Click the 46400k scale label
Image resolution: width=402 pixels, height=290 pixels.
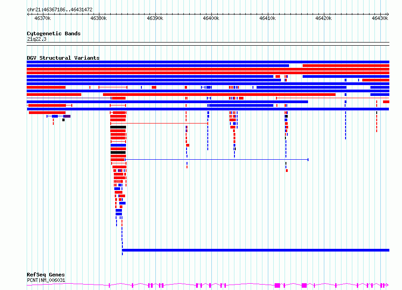[211, 18]
